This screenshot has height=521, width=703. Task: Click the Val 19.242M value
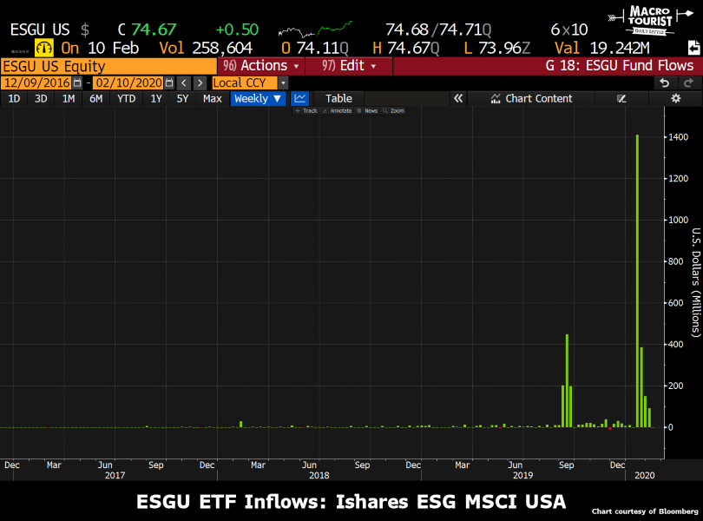point(620,48)
